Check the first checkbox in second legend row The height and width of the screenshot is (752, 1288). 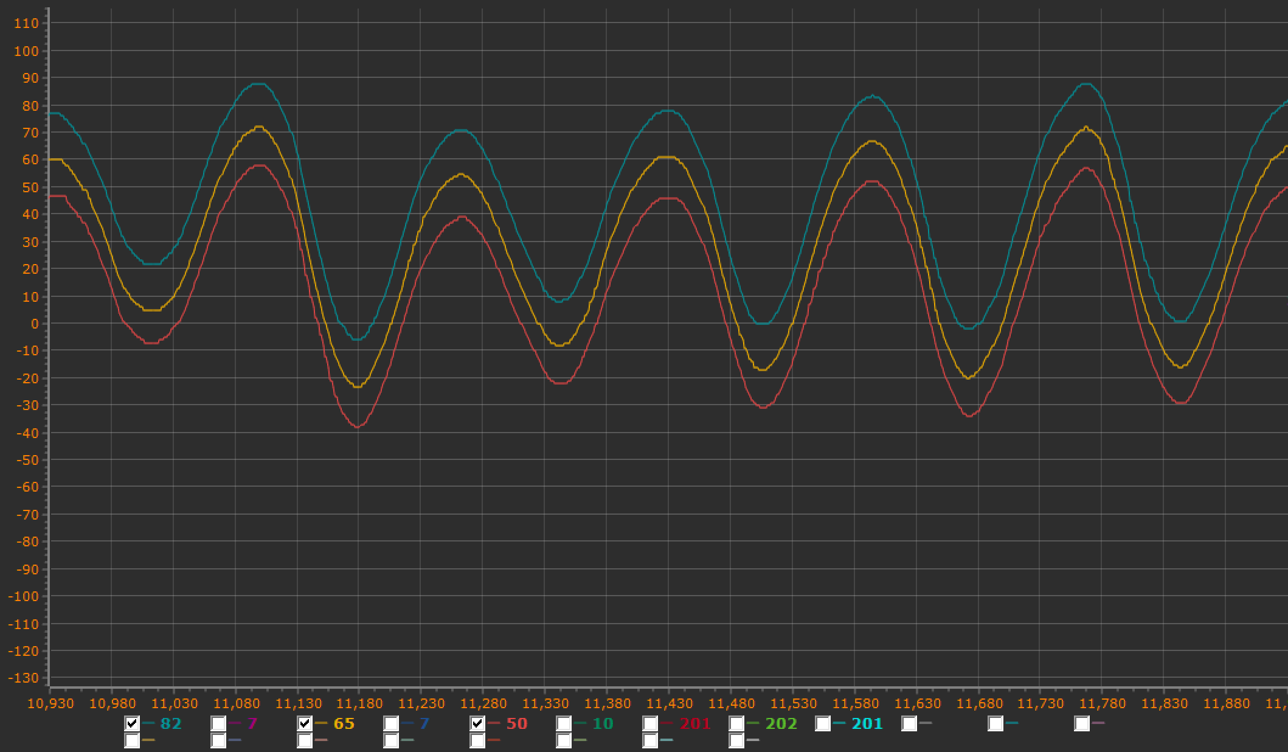pyautogui.click(x=132, y=740)
